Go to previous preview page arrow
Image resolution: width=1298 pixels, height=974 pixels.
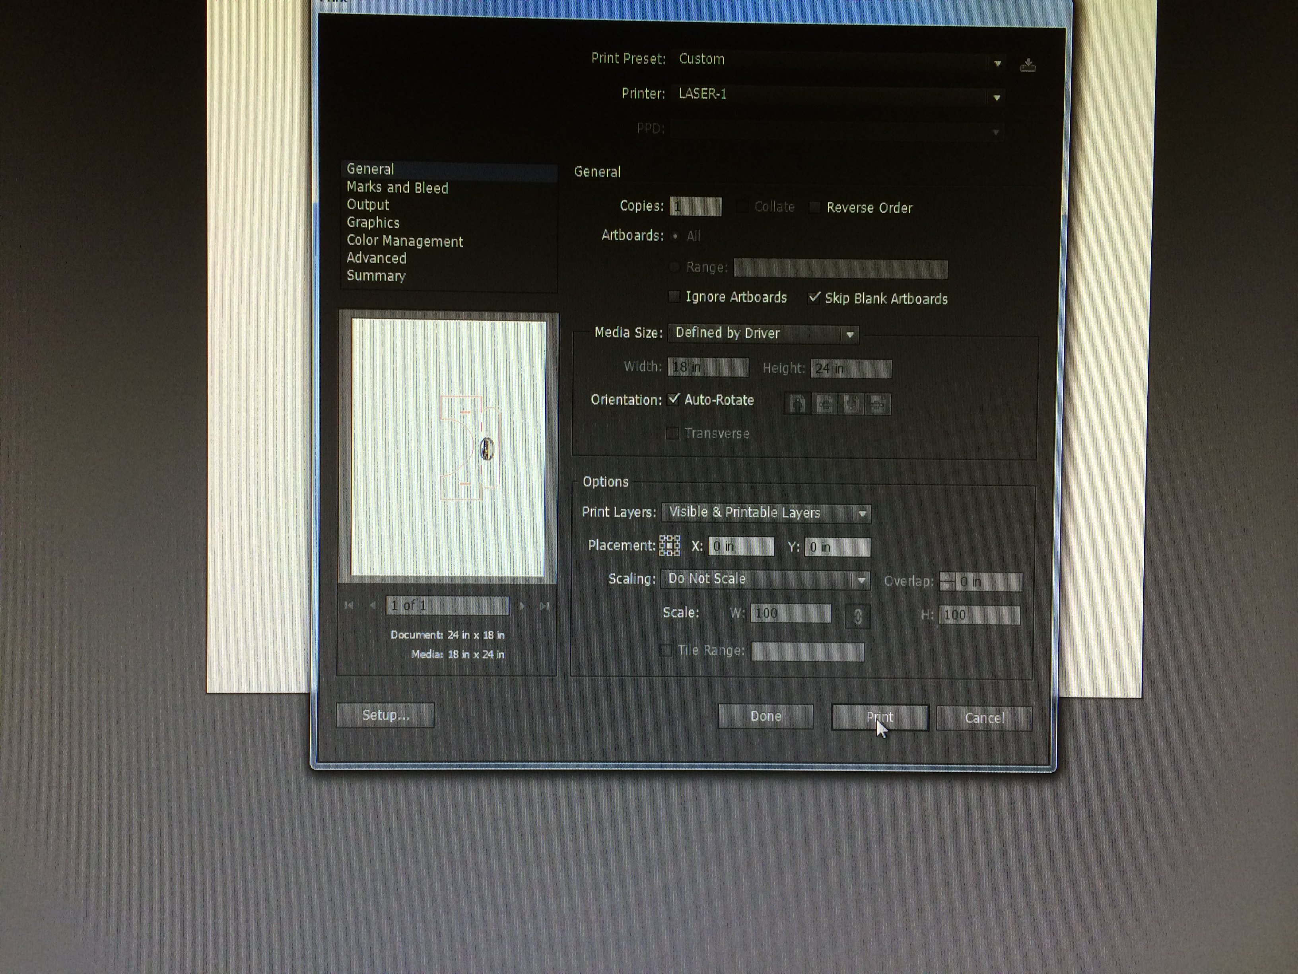point(373,605)
